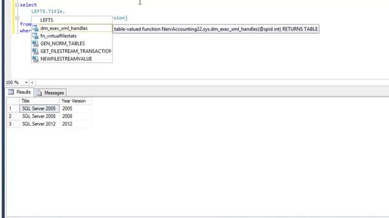The image size is (389, 218).
Task: Click the 2008 Year Version cell
Action: 75,116
